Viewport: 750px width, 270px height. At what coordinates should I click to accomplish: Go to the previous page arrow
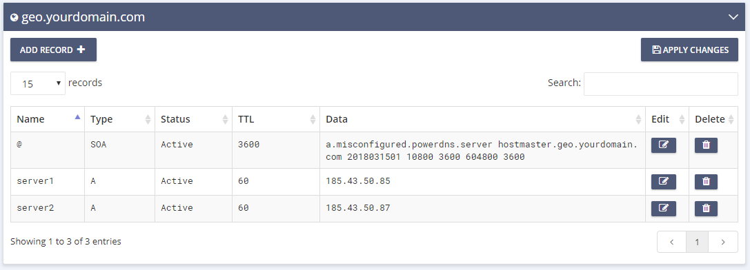click(671, 242)
